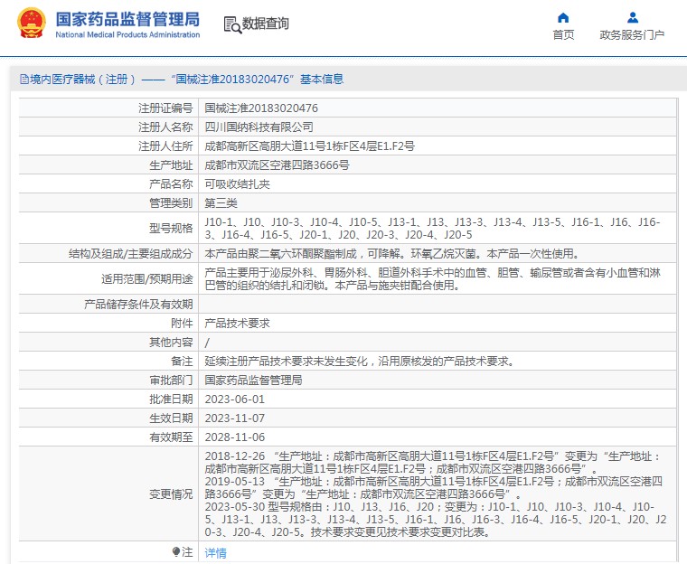Click the expiry date 2028-11-06
The height and width of the screenshot is (564, 687).
pyautogui.click(x=235, y=437)
